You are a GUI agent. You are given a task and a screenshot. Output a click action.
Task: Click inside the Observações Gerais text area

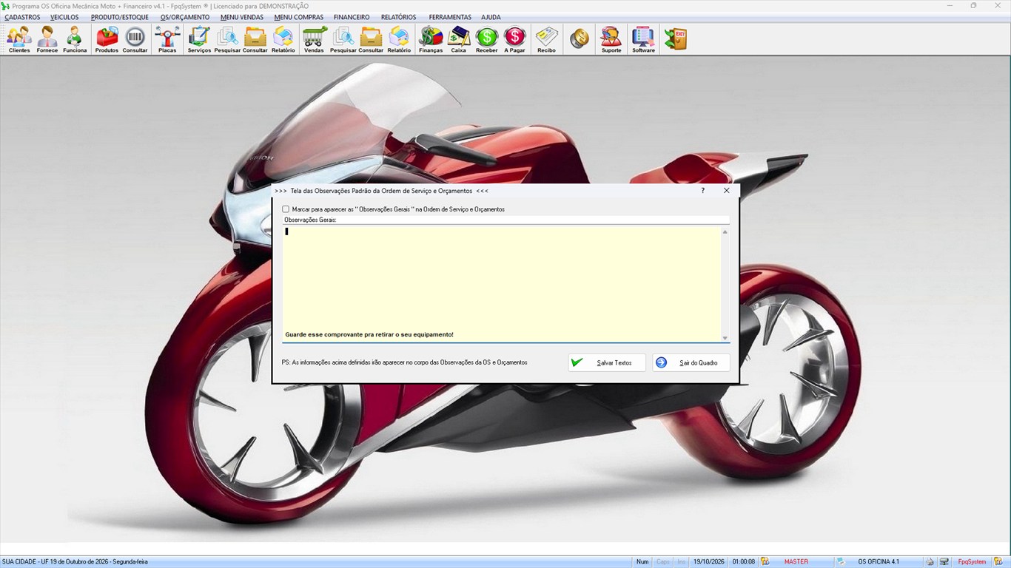(x=501, y=284)
